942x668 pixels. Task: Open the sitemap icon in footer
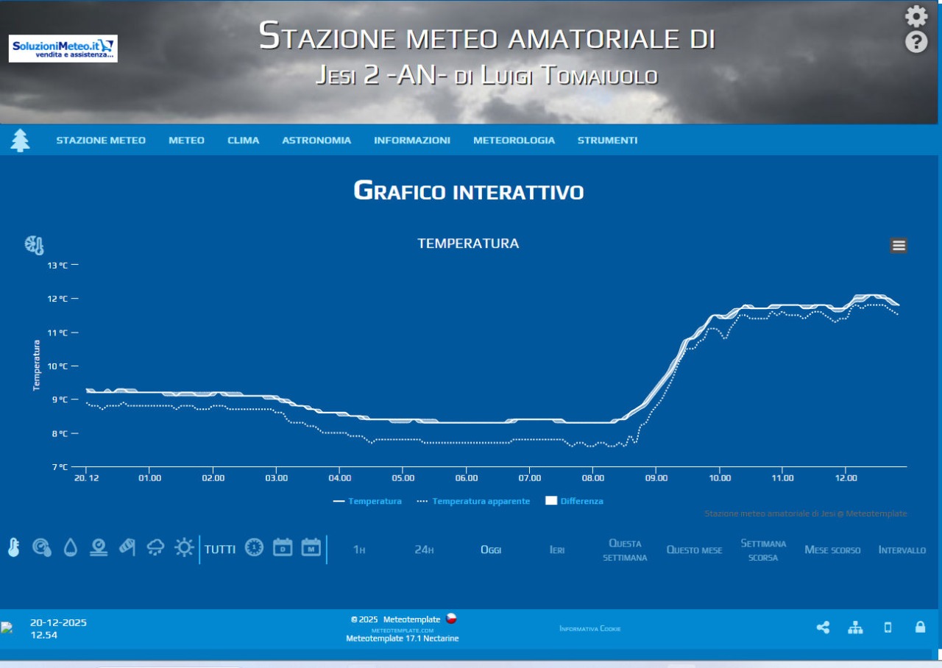855,628
